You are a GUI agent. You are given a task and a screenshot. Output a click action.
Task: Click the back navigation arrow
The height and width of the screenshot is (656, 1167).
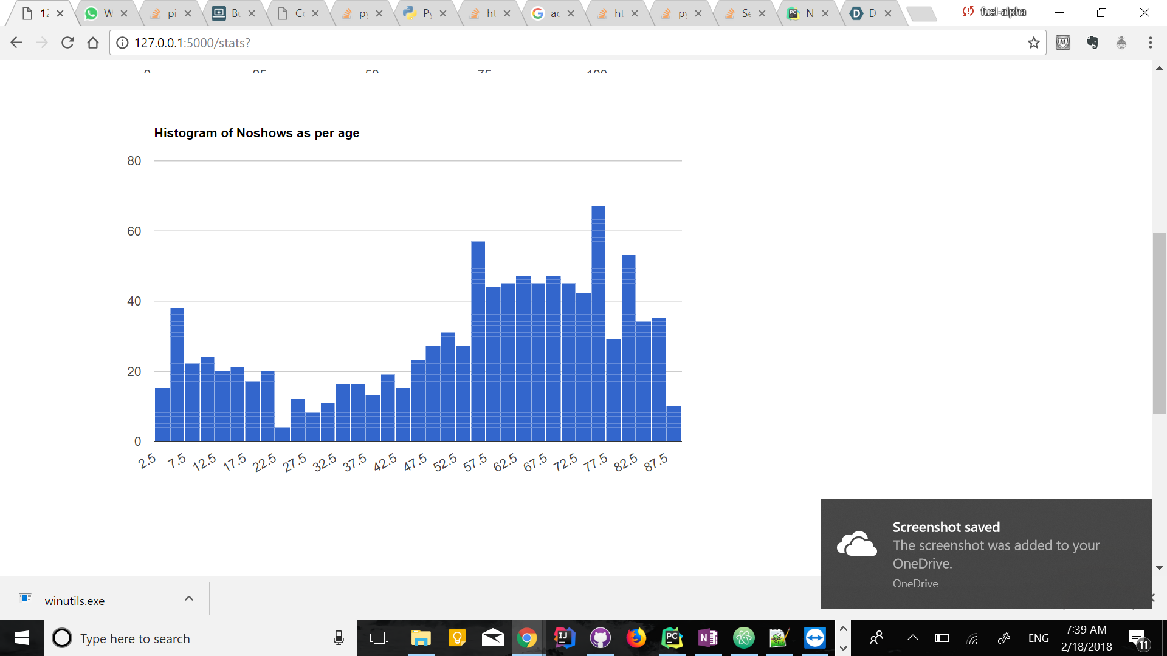click(16, 43)
